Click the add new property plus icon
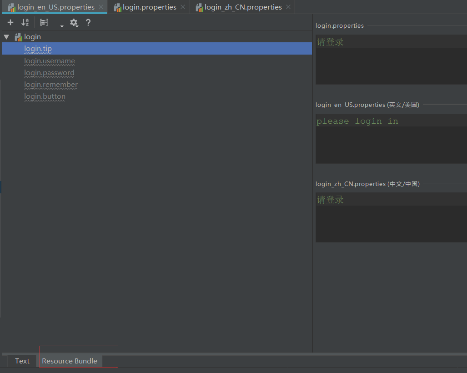The height and width of the screenshot is (373, 467). [10, 22]
